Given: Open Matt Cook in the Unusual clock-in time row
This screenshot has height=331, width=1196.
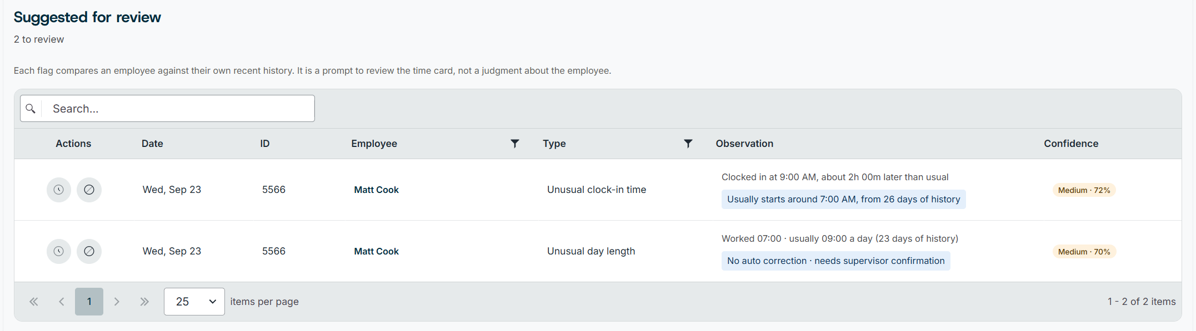Looking at the screenshot, I should [377, 190].
